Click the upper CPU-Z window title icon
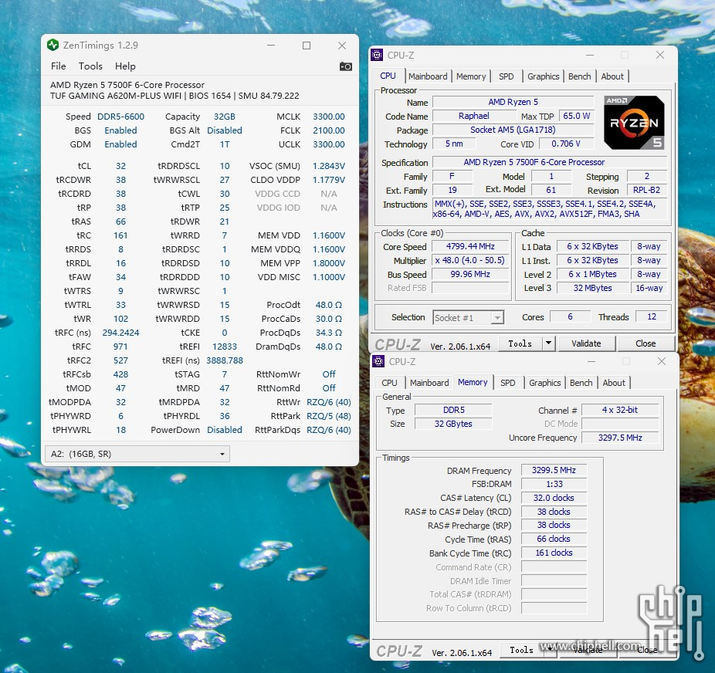Viewport: 715px width, 673px height. [377, 55]
